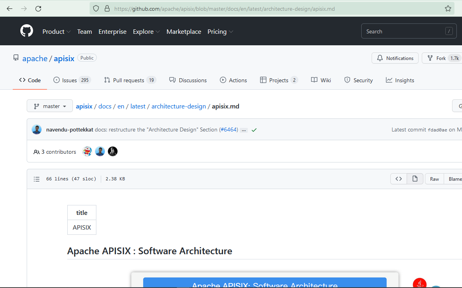Open the apisix breadcrumb root link
Image resolution: width=462 pixels, height=288 pixels.
84,106
